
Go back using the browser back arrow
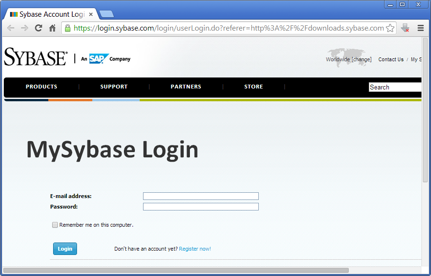[11, 28]
